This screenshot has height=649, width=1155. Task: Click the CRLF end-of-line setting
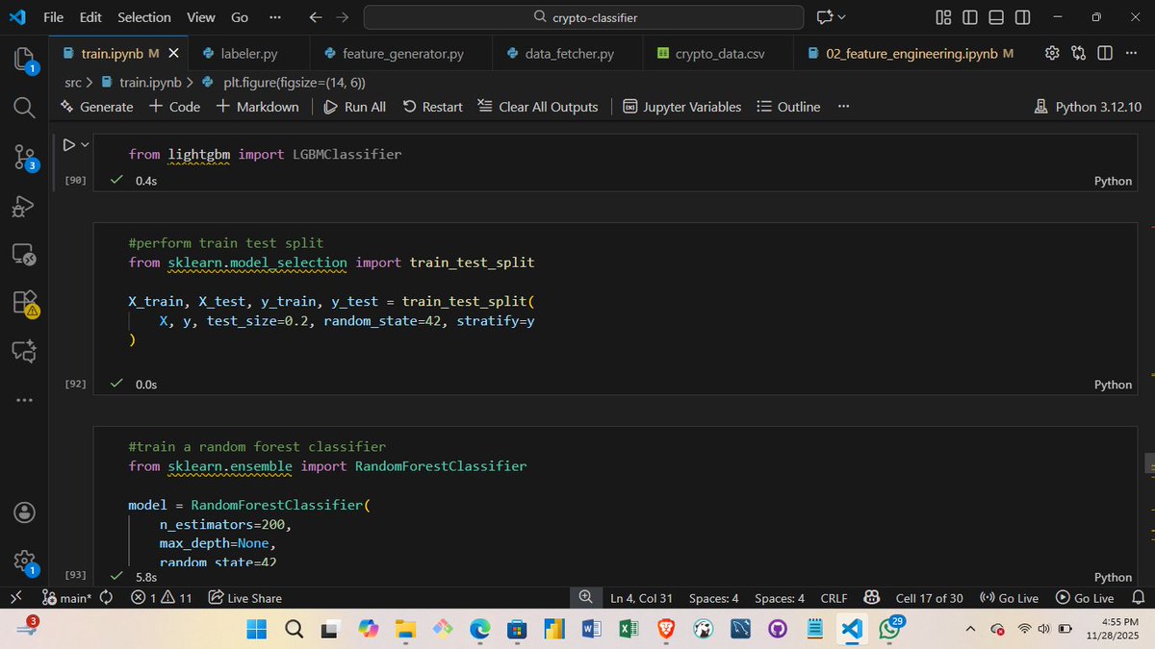tap(834, 598)
